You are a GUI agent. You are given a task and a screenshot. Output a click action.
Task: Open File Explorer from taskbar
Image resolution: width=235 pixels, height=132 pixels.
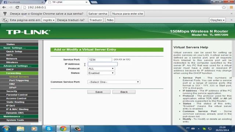click(x=21, y=129)
